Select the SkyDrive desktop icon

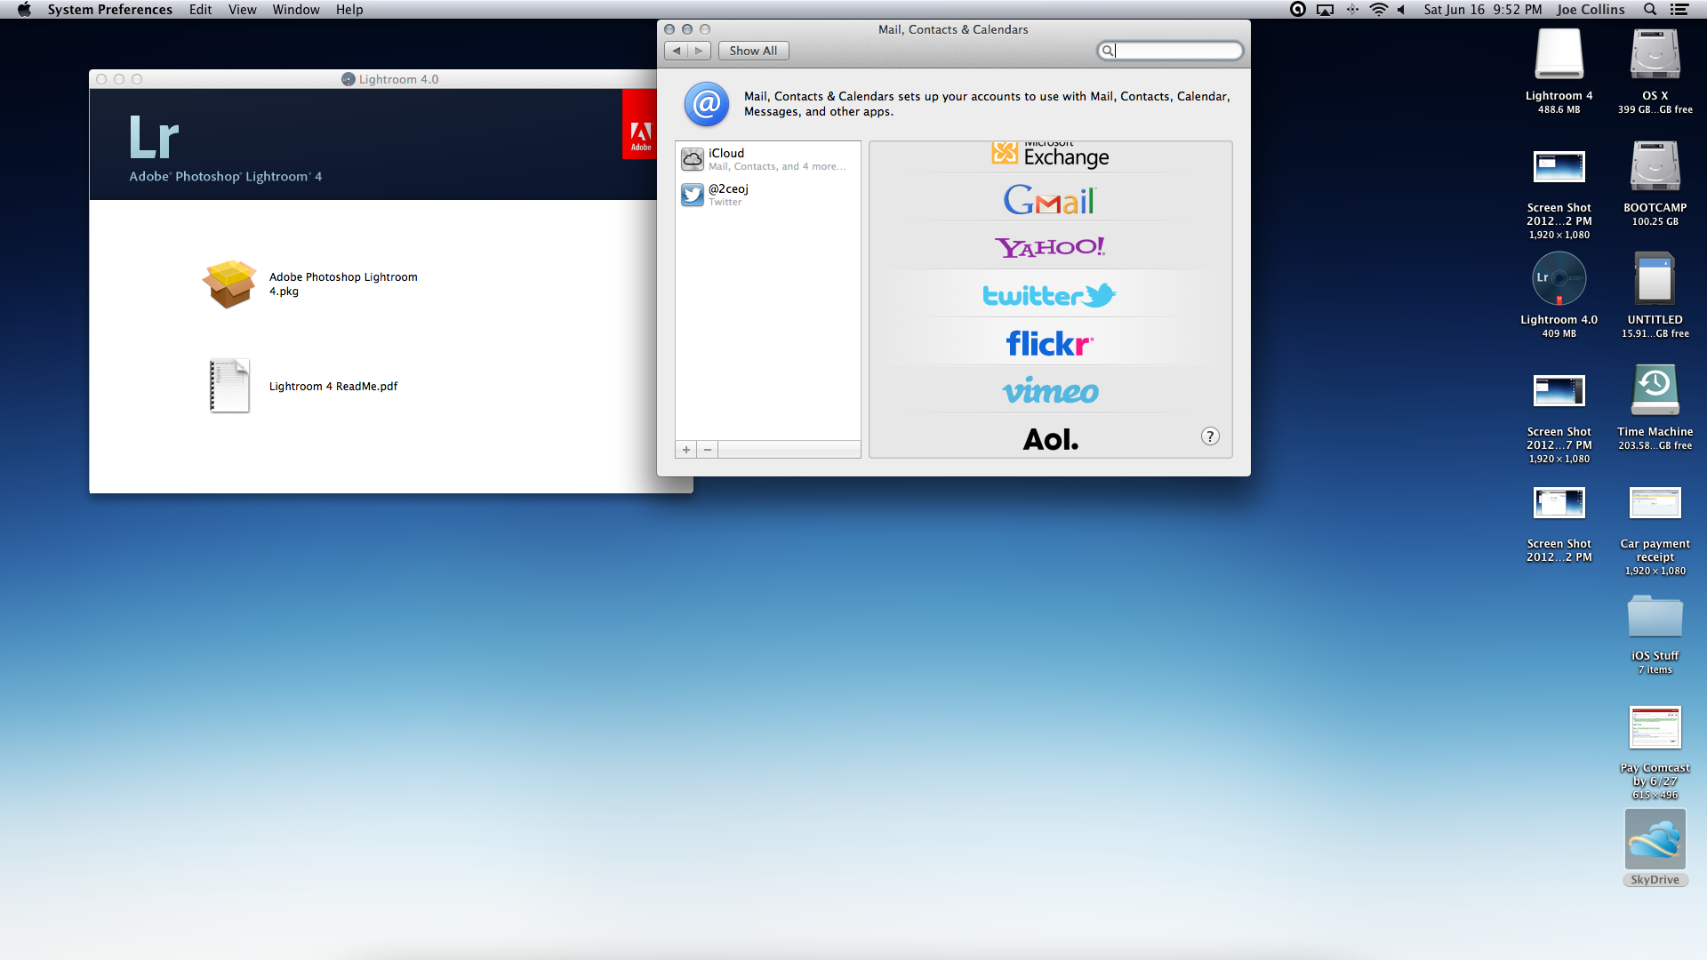(1655, 839)
